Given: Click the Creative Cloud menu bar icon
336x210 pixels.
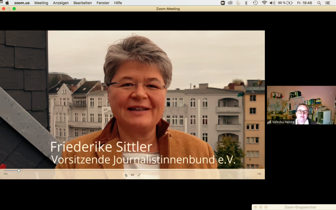Looking at the screenshot, I should click(x=230, y=3).
